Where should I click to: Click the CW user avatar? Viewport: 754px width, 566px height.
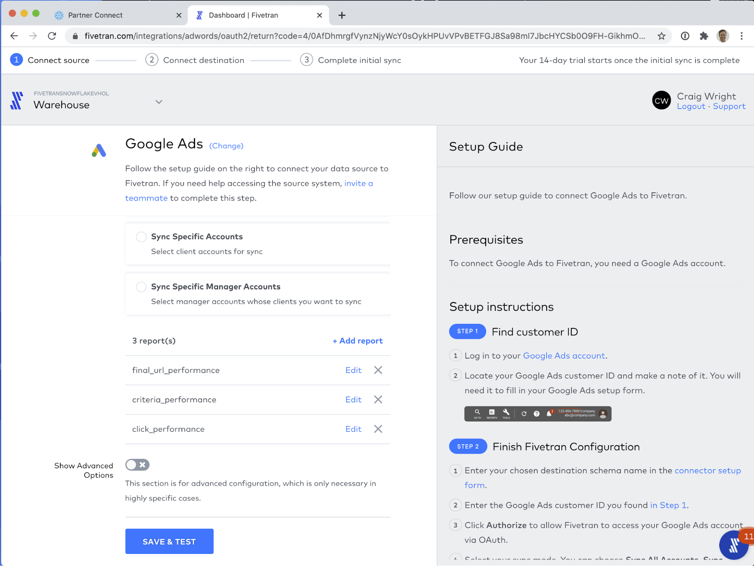coord(661,101)
